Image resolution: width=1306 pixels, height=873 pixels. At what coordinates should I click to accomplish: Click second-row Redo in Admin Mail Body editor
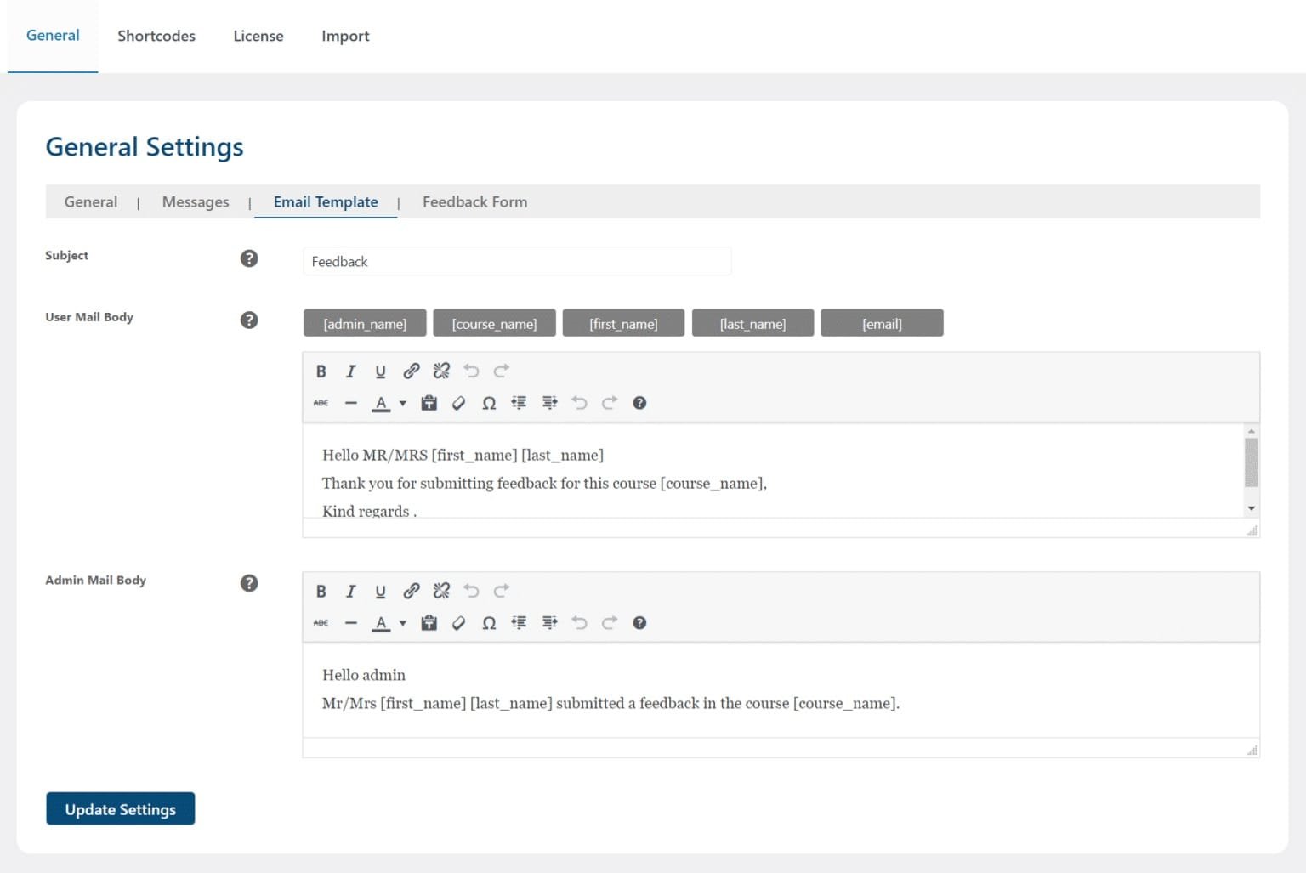tap(610, 623)
